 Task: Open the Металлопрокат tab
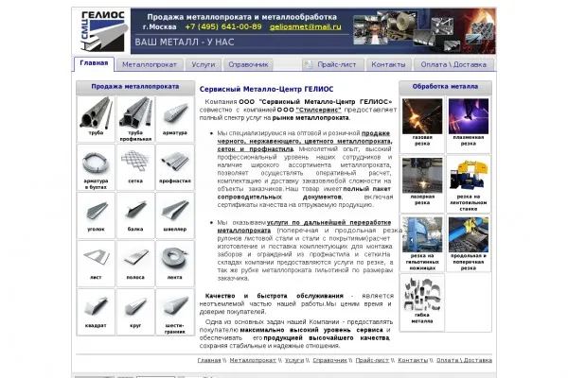(x=150, y=65)
